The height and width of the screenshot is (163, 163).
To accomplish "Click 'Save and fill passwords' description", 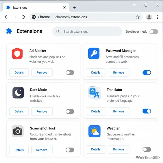I will tap(122, 59).
